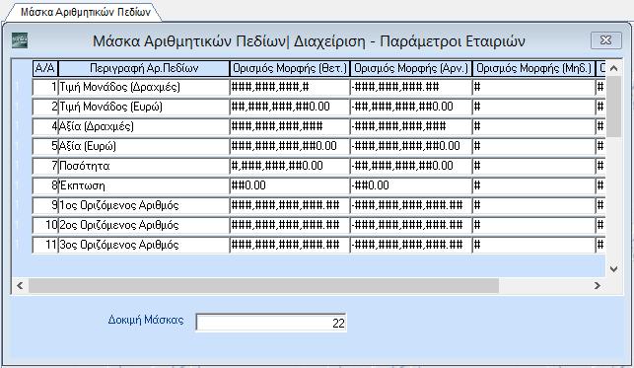Click negative format cell of Ποσότητα
Image resolution: width=634 pixels, height=368 pixels.
coord(411,166)
